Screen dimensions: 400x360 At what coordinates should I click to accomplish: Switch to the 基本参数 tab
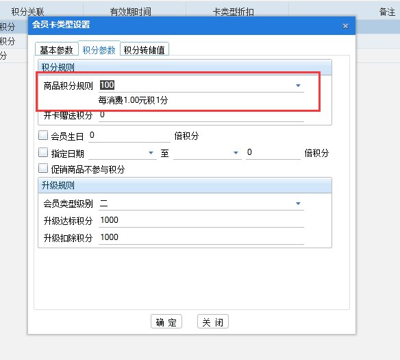coord(56,49)
